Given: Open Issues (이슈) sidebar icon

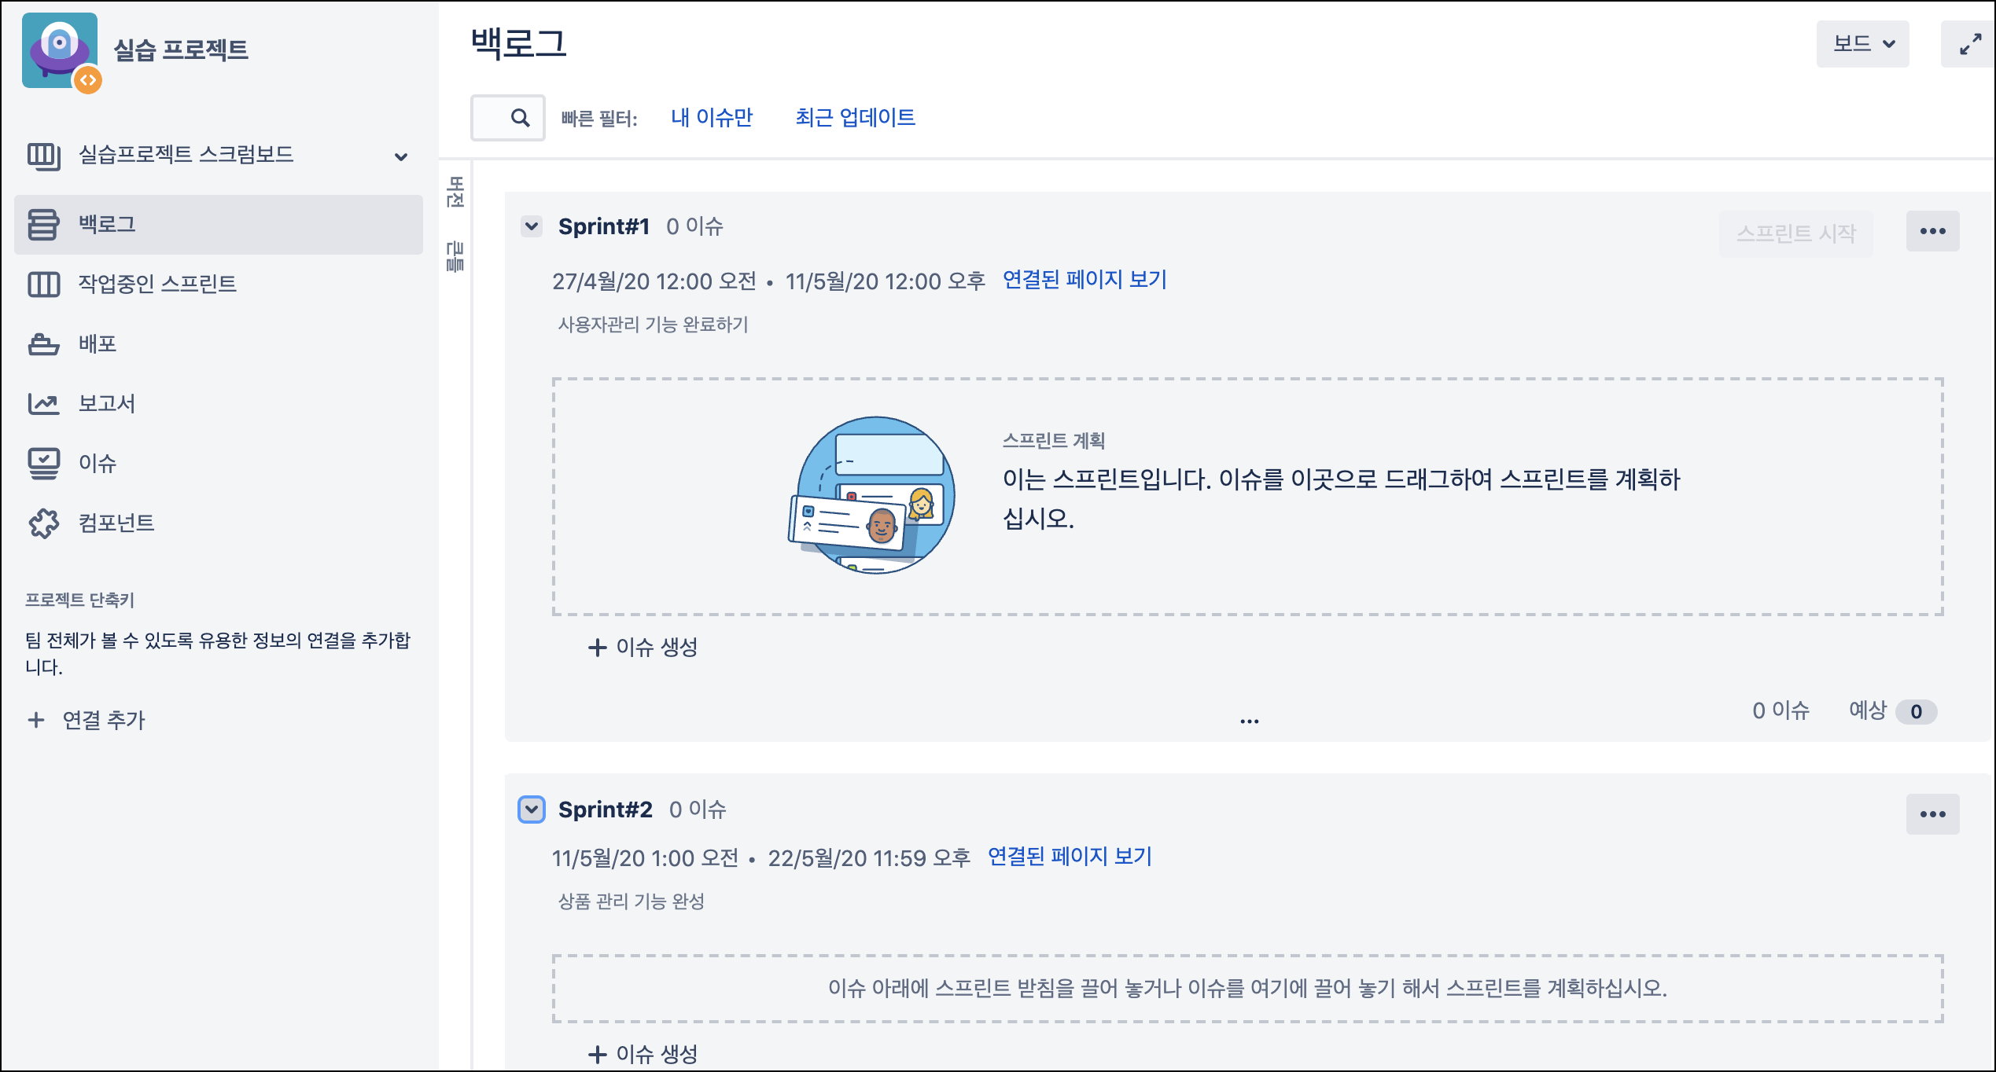Looking at the screenshot, I should [43, 464].
